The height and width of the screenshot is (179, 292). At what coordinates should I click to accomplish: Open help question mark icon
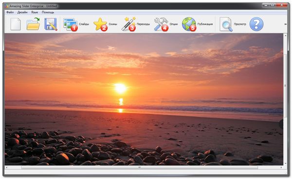tap(256, 24)
